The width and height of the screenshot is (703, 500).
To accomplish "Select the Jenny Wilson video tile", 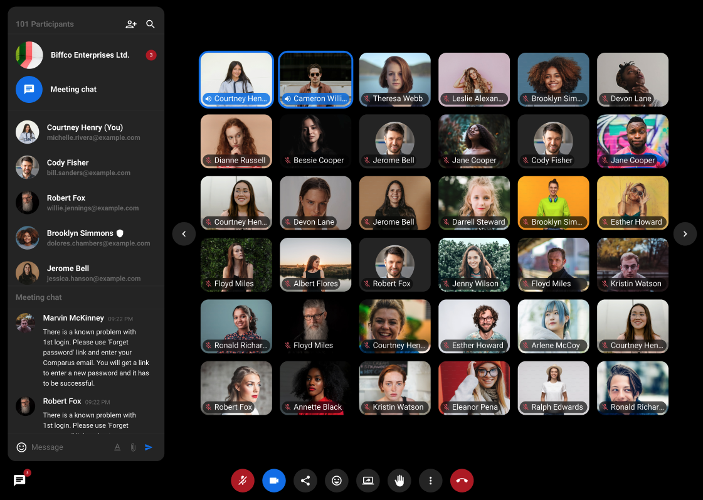I will tap(474, 265).
